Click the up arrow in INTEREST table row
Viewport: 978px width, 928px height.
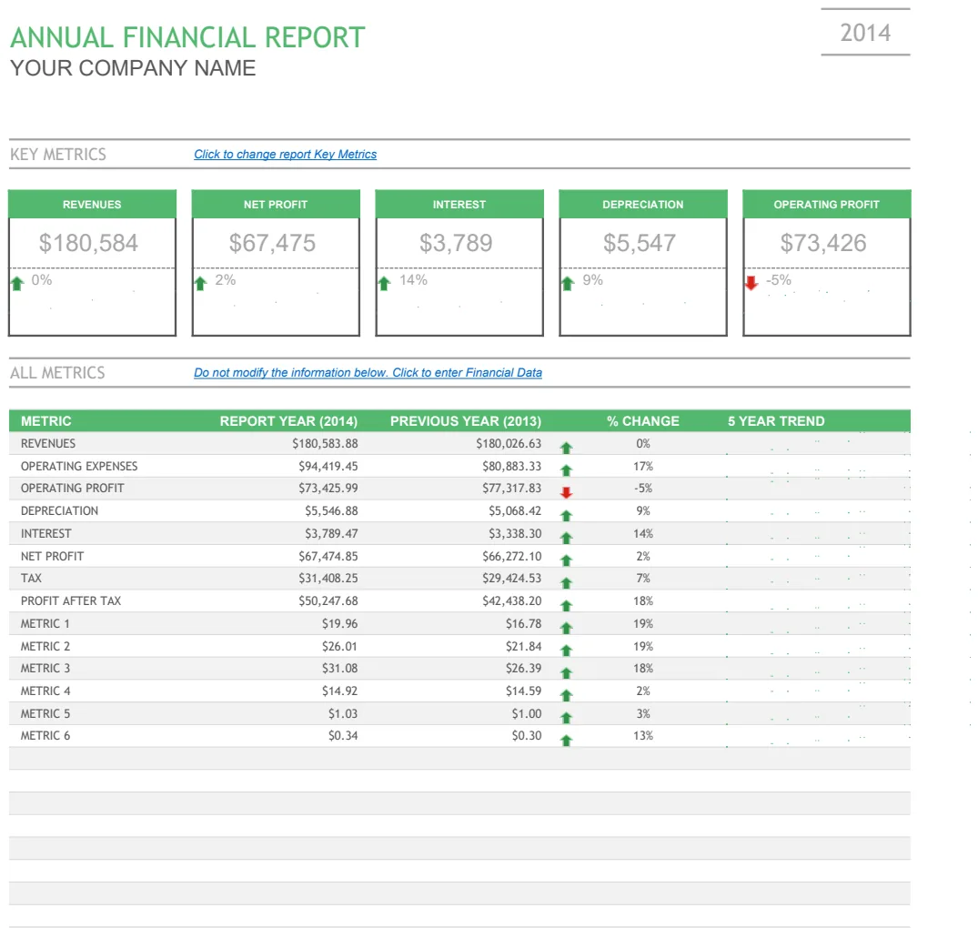[x=567, y=538]
